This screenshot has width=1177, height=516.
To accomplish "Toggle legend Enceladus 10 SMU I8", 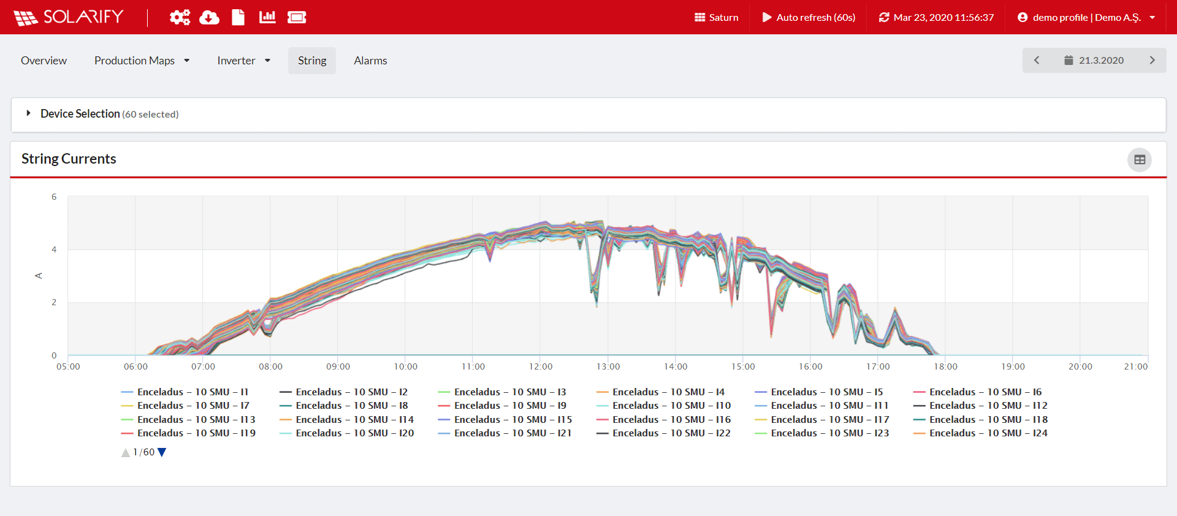I will tap(343, 406).
